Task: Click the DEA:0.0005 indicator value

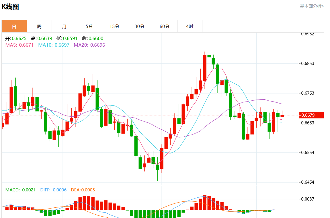Action: 83,190
